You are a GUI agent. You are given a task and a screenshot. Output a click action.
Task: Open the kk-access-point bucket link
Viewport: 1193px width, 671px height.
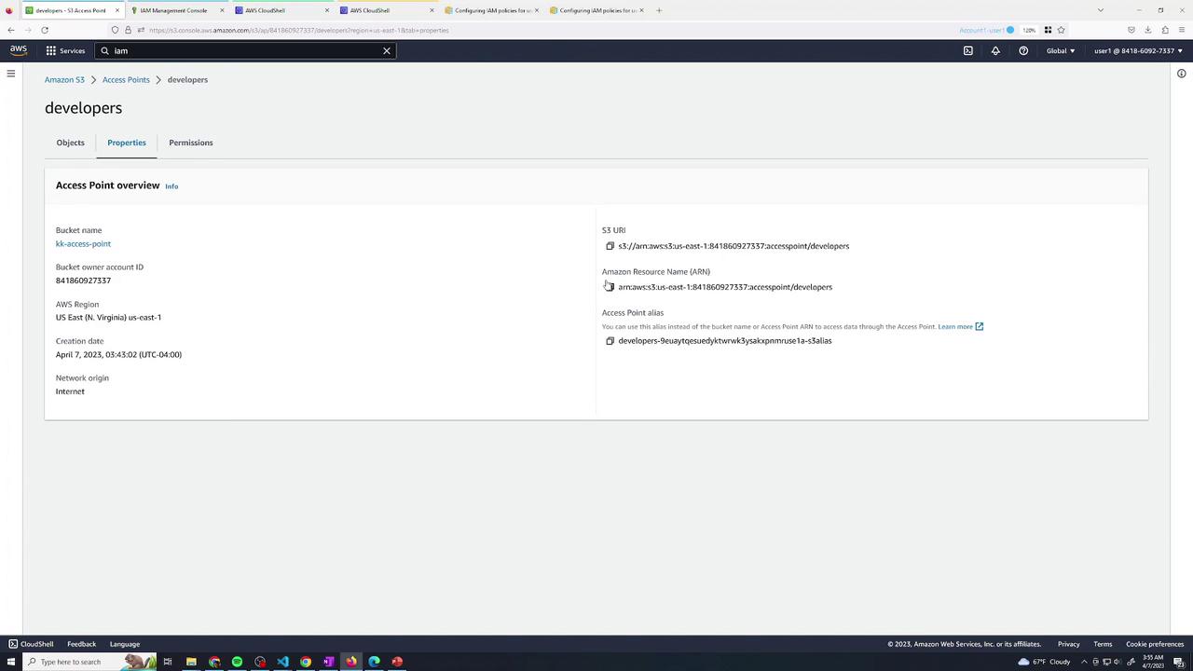click(x=83, y=244)
